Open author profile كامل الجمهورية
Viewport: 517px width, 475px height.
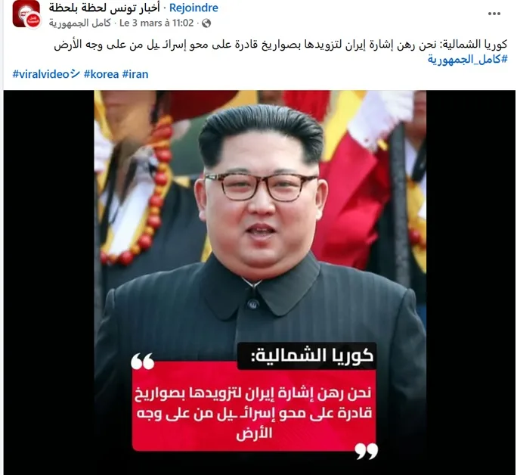point(80,23)
